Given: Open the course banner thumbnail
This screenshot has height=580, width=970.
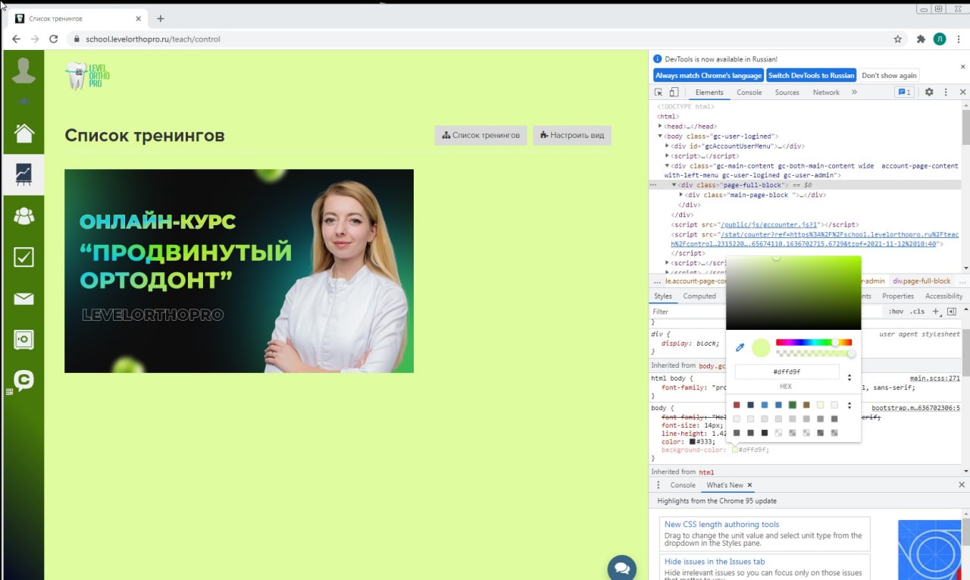Looking at the screenshot, I should [x=239, y=271].
